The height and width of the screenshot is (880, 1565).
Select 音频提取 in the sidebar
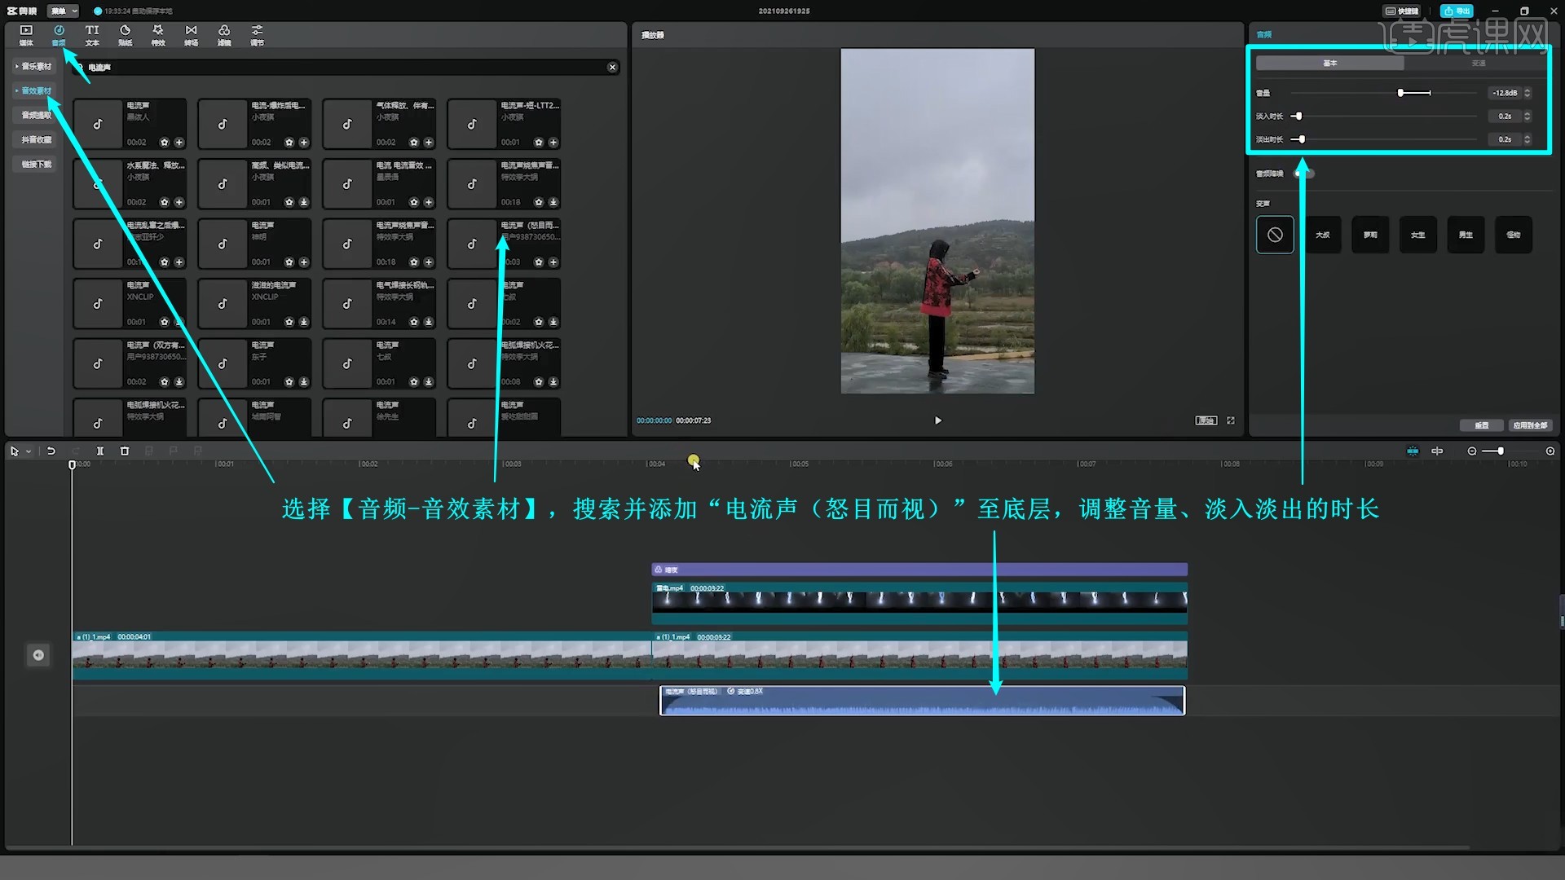[37, 115]
